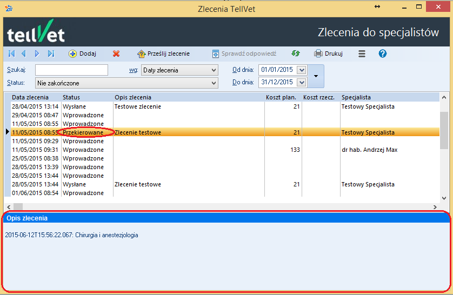Viewport: 453px width, 295px height.
Task: Go to the first record
Action: (x=11, y=53)
